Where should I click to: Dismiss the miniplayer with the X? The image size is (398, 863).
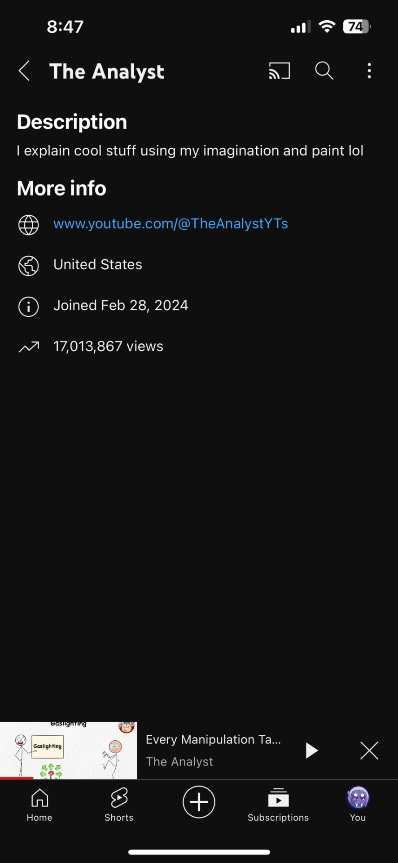click(369, 750)
